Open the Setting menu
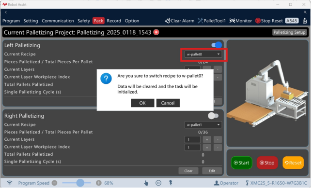Screen dimensions: 312x189 coord(31,21)
